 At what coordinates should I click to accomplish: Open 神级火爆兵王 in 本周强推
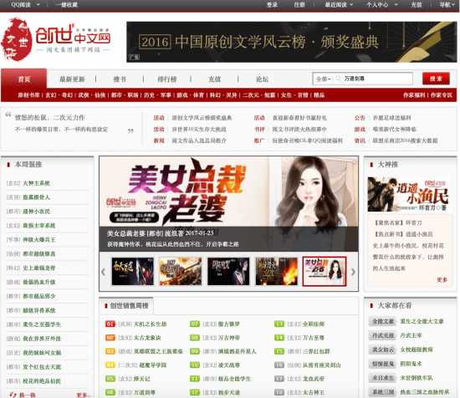(39, 240)
